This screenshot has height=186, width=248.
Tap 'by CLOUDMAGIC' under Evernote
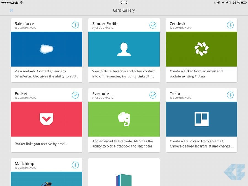click(103, 98)
